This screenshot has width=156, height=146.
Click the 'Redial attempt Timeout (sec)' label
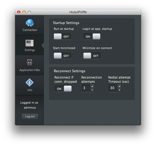(x=119, y=79)
